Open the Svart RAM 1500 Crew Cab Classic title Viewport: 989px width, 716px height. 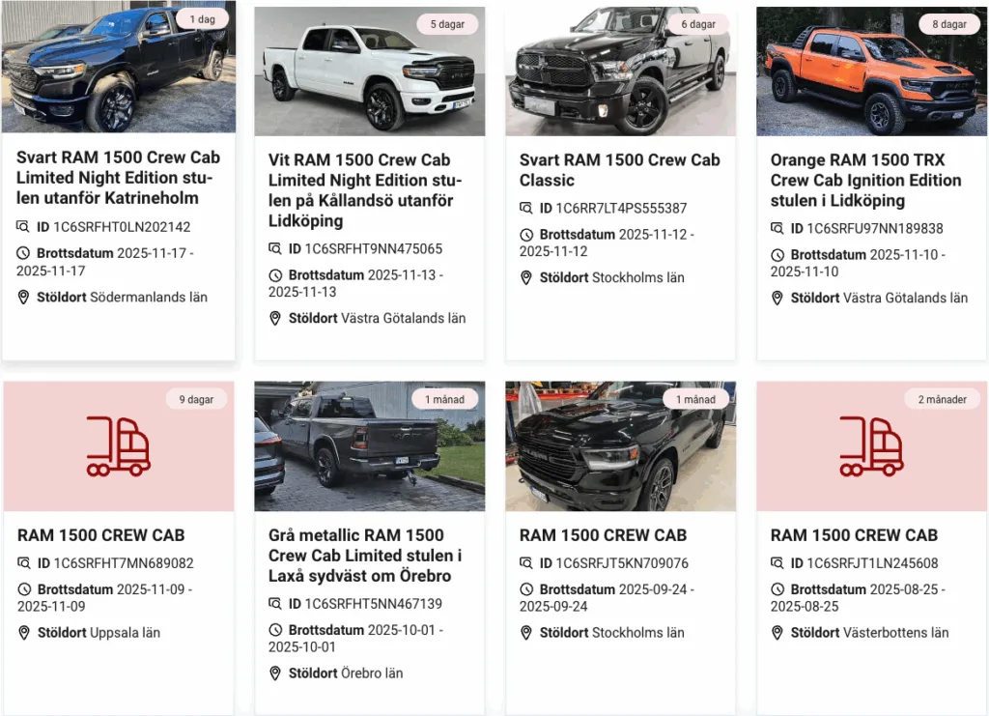point(619,170)
